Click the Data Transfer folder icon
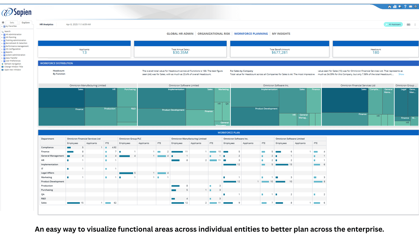This screenshot has height=242, width=419. [x=4, y=58]
